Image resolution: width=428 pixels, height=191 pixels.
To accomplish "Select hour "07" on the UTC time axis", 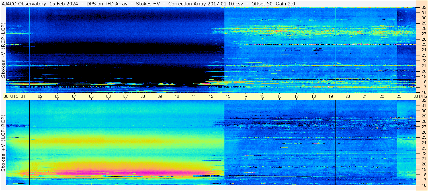I will pos(126,96).
